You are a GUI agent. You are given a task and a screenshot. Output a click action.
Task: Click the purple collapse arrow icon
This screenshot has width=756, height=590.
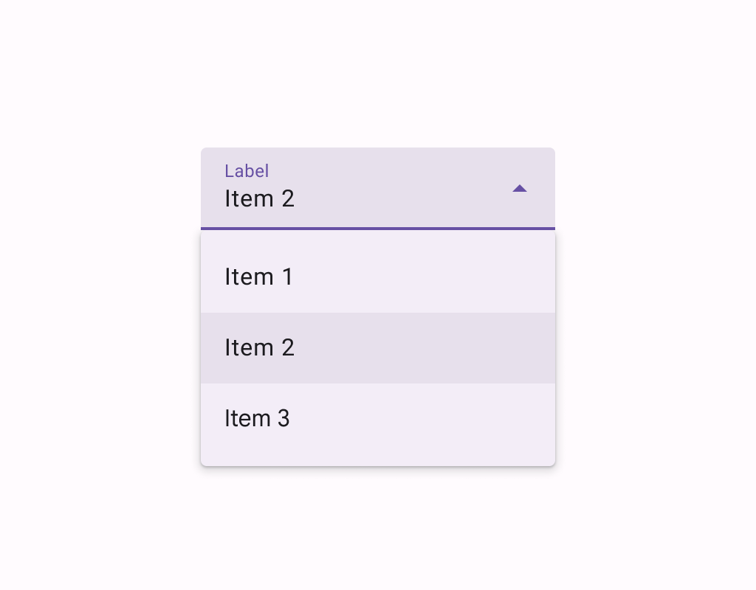(519, 188)
